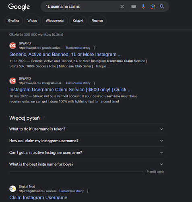Screen dimensions: 192x202
Task: Go to the Google logo homepage
Action: click(x=19, y=7)
